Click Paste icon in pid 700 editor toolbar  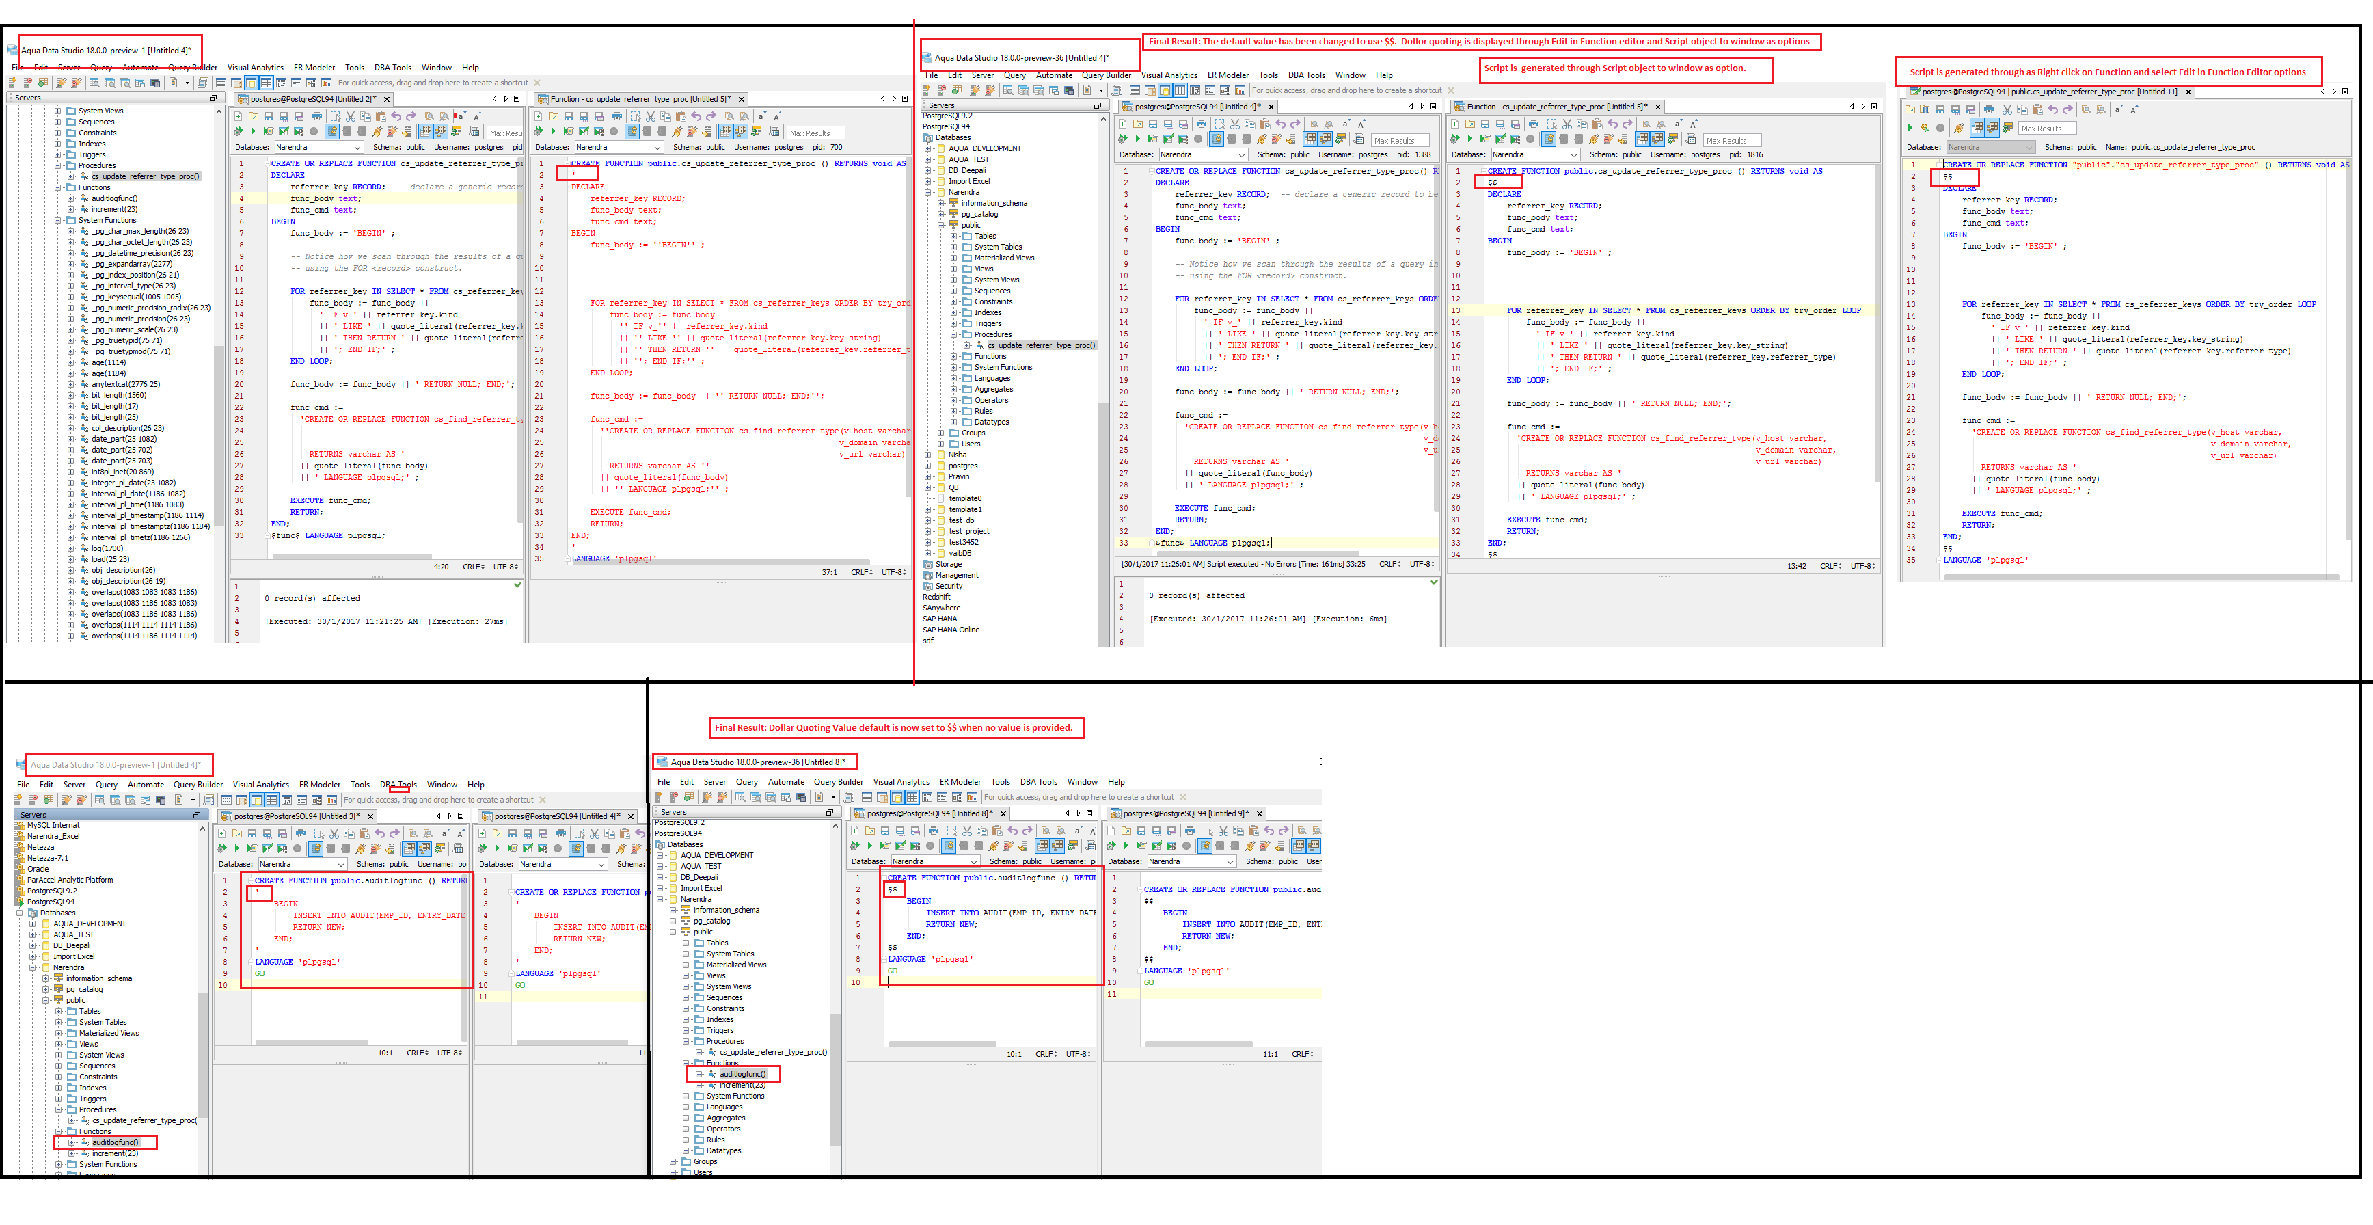pos(681,117)
